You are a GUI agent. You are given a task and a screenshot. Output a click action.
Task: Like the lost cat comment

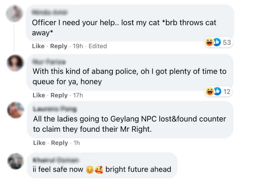click(x=38, y=46)
